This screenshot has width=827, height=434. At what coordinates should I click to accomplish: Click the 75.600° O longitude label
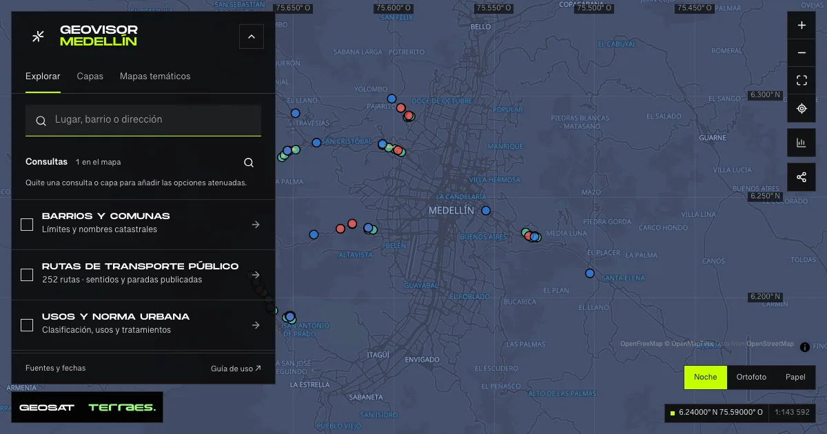tap(394, 8)
